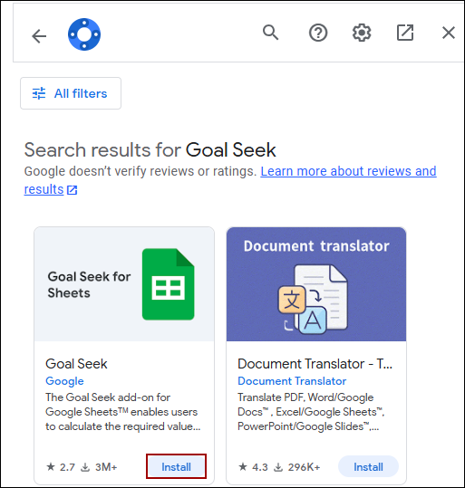Screen dimensions: 465x488
Task: Open the Workspace Marketplace logo
Action: point(84,34)
